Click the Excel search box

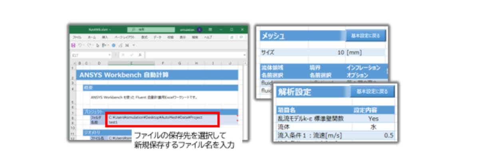151,30
